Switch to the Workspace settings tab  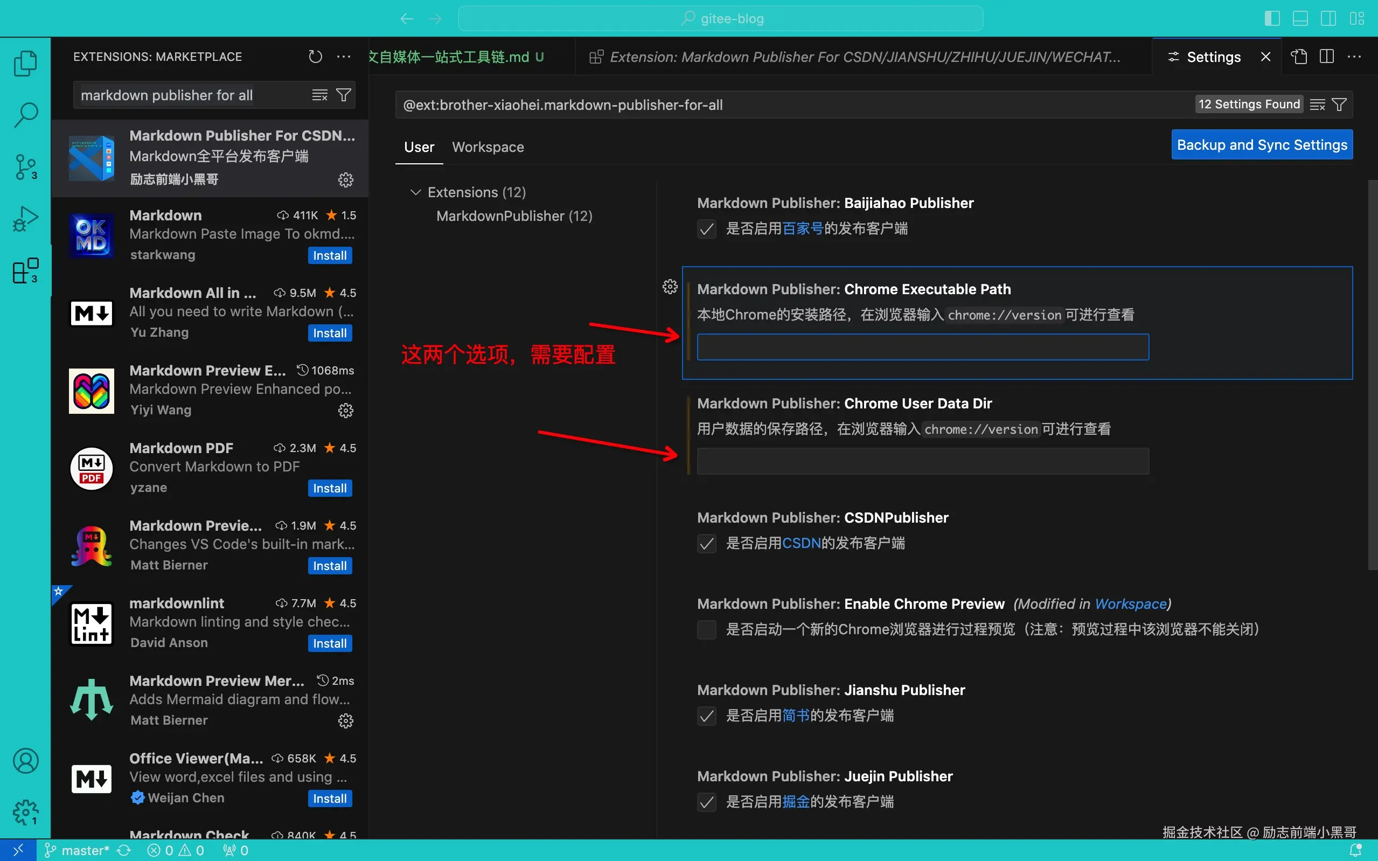(x=488, y=147)
